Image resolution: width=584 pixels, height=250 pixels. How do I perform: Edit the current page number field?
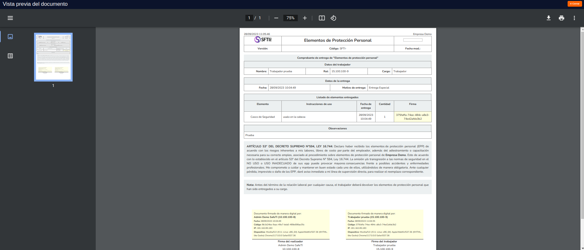click(249, 18)
